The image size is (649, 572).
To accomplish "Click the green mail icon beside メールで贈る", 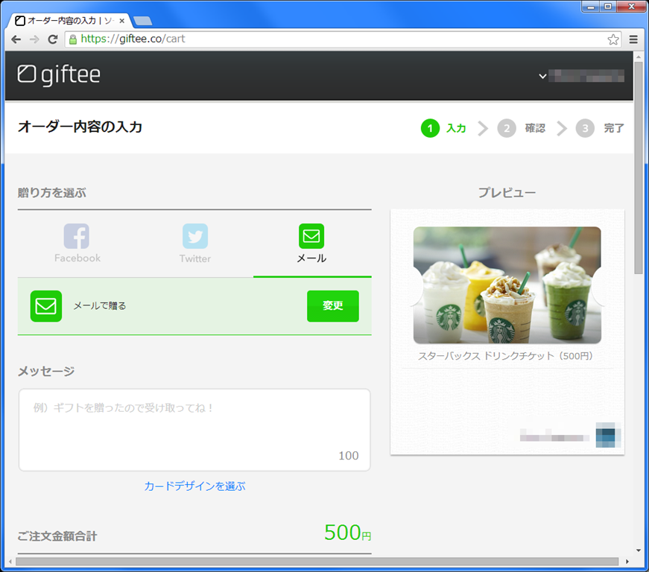I will (46, 306).
